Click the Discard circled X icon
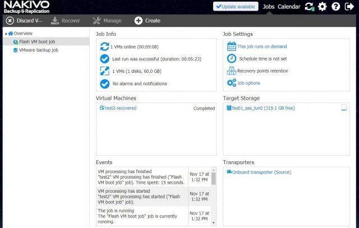 point(10,21)
